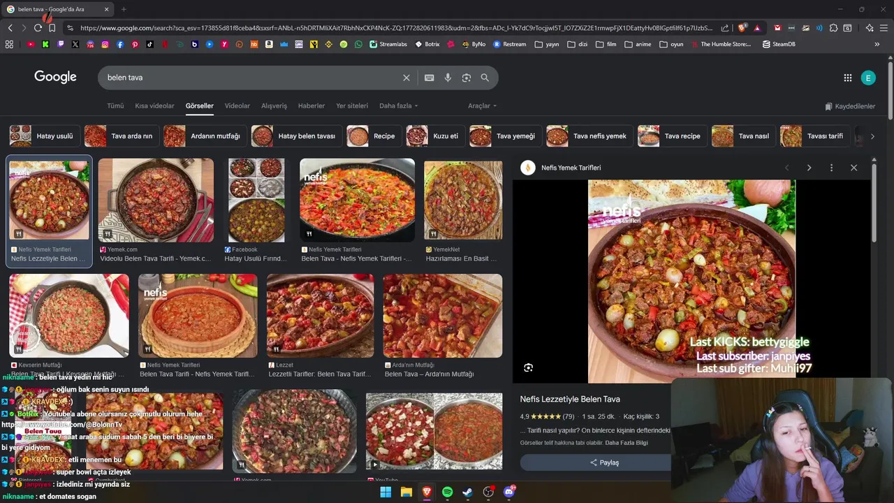Image resolution: width=894 pixels, height=503 pixels.
Task: Open the Amazon bookmark icon
Action: click(x=269, y=44)
